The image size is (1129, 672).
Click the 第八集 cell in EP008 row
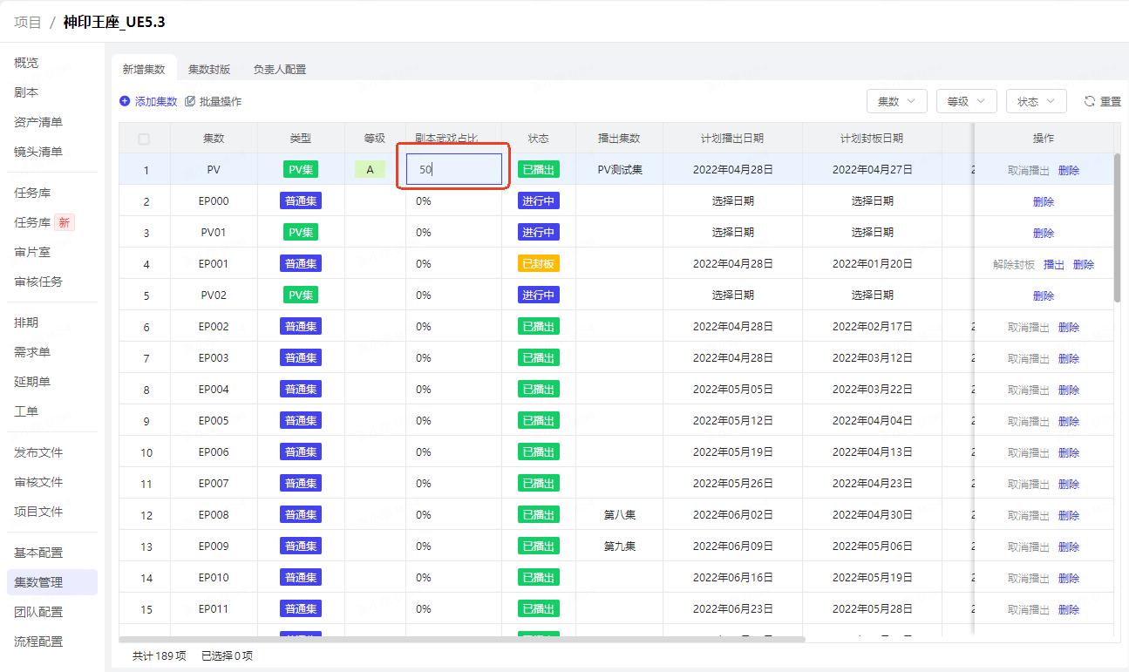(620, 515)
